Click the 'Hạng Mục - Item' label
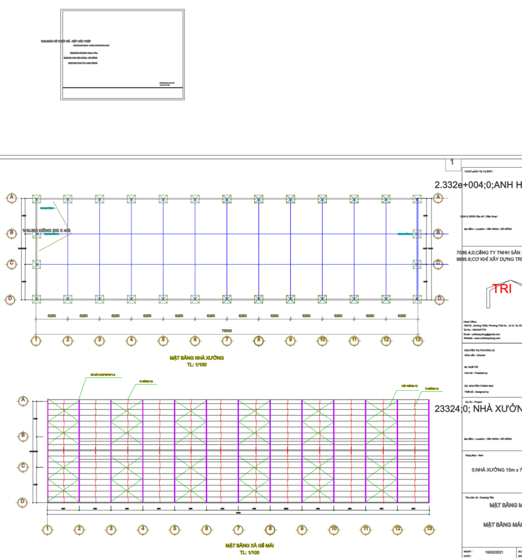 474,455
